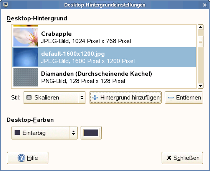The image size is (210, 171).
Task: Click the question mark Hilfe icon
Action: click(x=21, y=158)
